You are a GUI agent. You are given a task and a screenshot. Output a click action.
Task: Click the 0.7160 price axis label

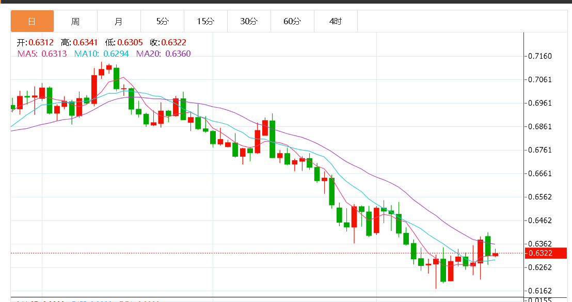(540, 56)
